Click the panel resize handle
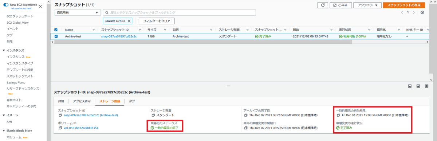Image resolution: width=437 pixels, height=141 pixels. (229, 85)
